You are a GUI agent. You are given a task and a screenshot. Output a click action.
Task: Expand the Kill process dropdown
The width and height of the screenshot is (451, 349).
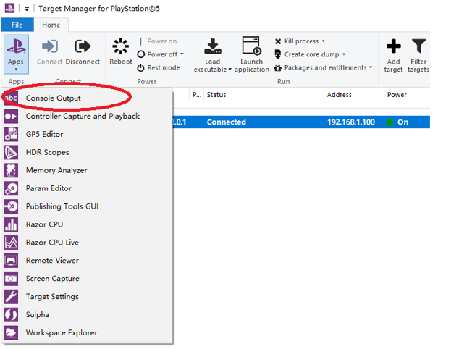point(323,41)
